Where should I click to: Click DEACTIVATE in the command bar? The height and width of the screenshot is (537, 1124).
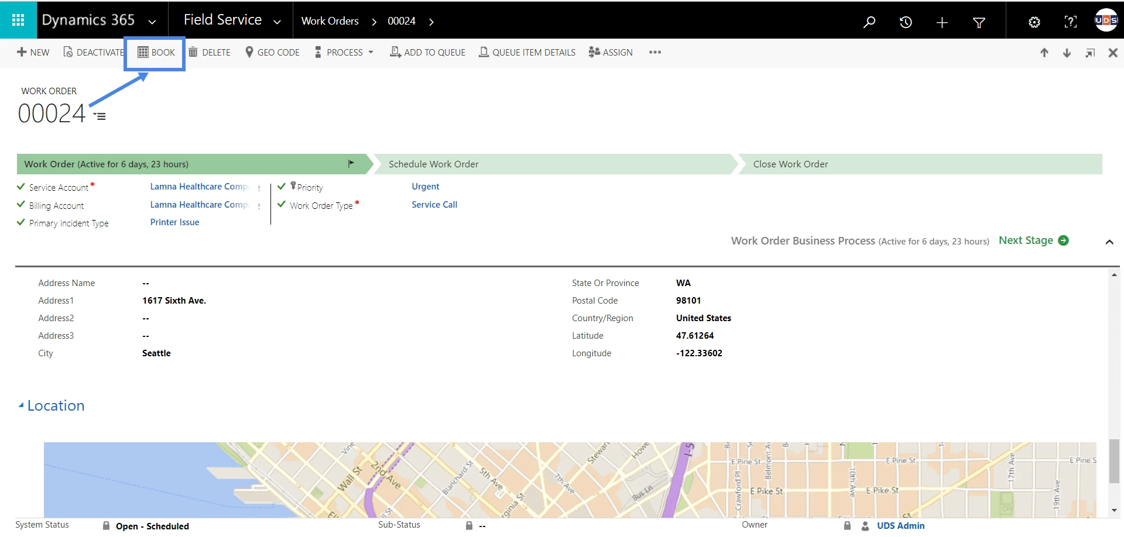tap(94, 52)
